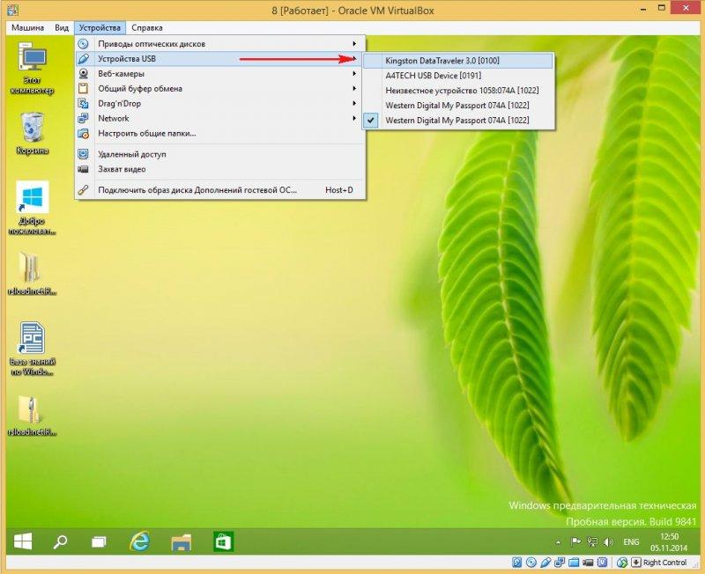Viewport: 705px width, 574px height.
Task: Open the Справка menu
Action: point(147,28)
